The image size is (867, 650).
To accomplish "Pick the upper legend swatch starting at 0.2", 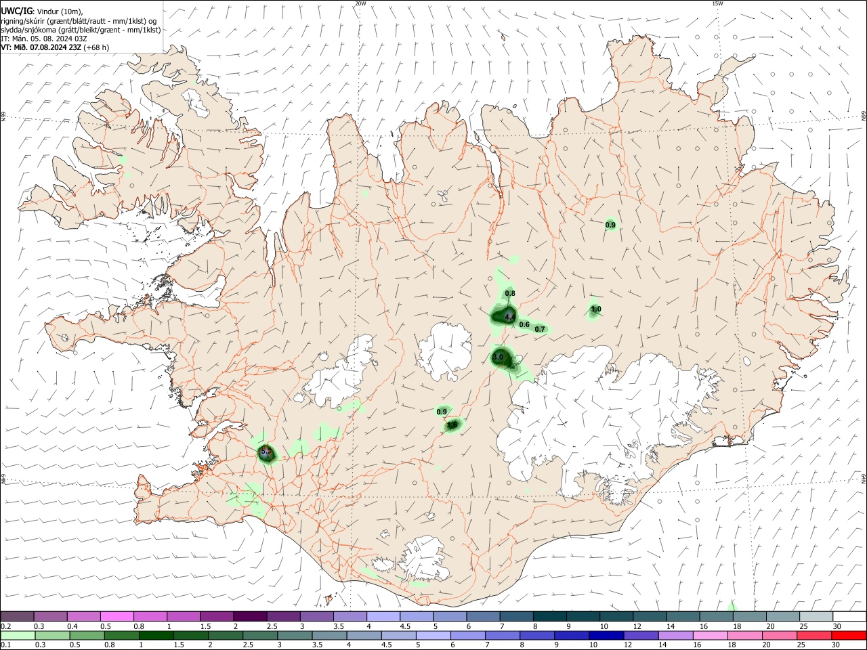I will pyautogui.click(x=17, y=617).
